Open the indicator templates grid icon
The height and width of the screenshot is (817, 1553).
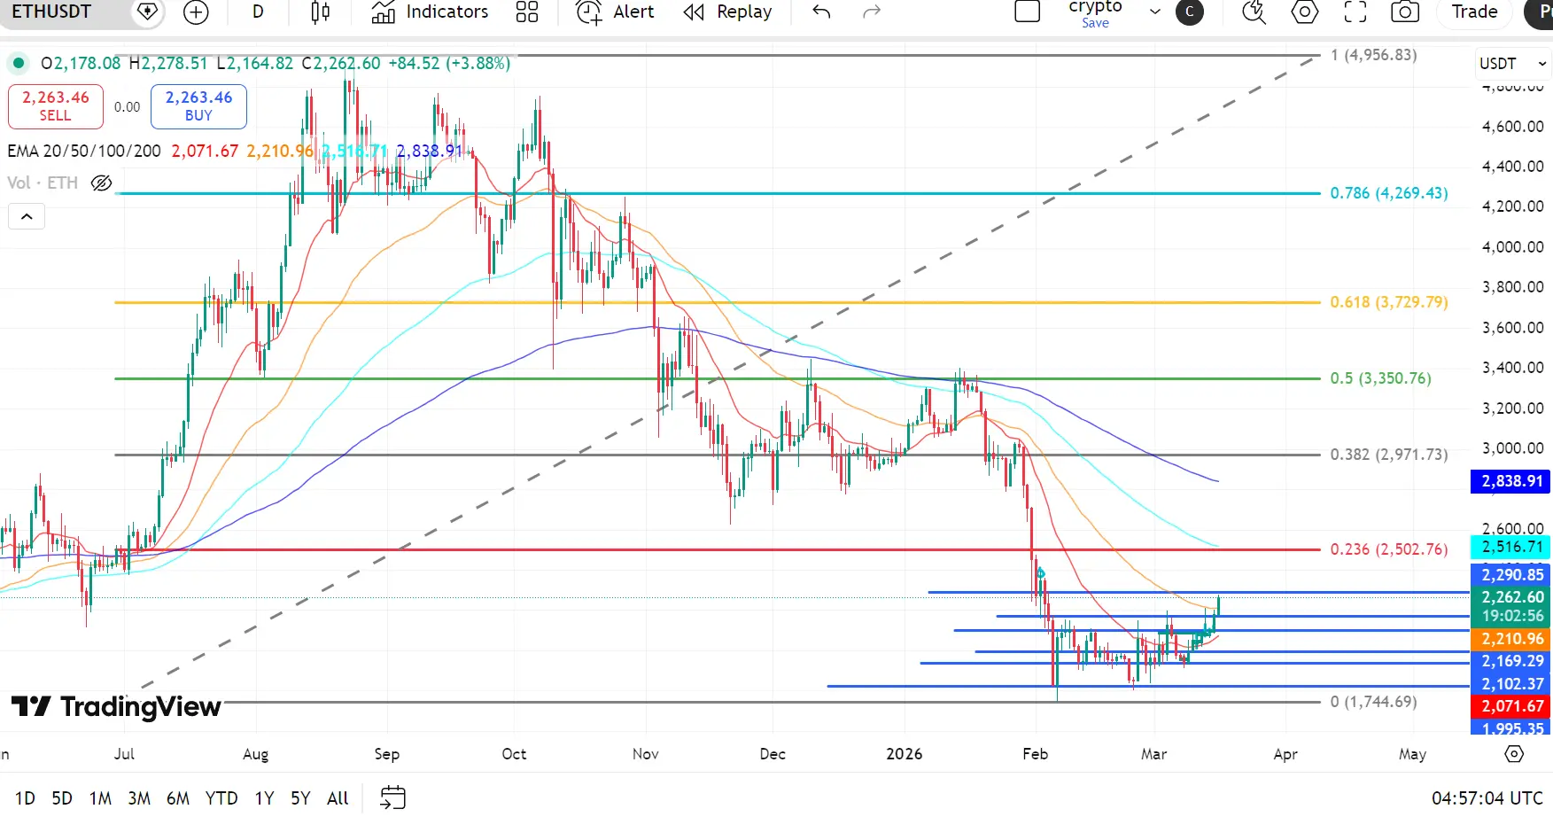(527, 12)
